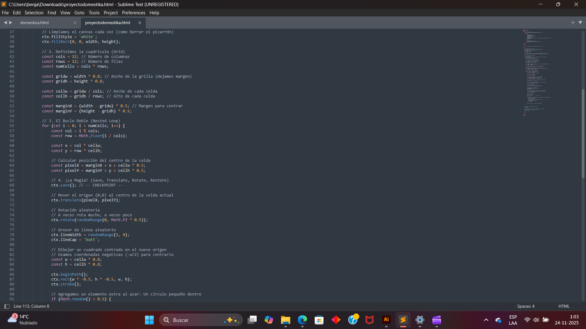This screenshot has width=586, height=329.
Task: Close the proyectodomestika.html tab
Action: (140, 23)
